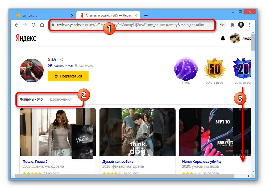
Task: Click the scrollbar up arrow
Action: pyautogui.click(x=253, y=32)
